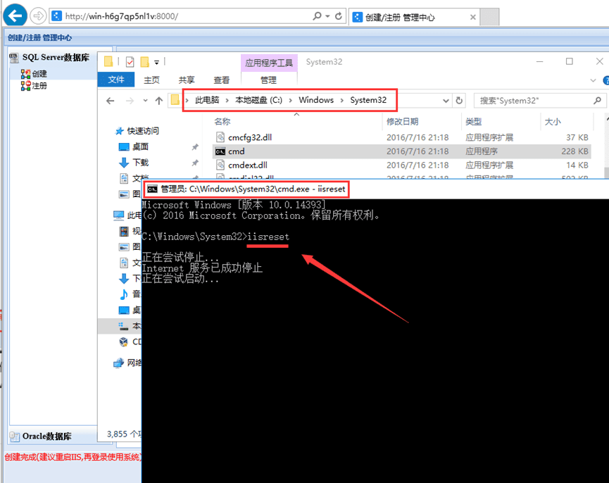Click the browser forward button

(38, 16)
